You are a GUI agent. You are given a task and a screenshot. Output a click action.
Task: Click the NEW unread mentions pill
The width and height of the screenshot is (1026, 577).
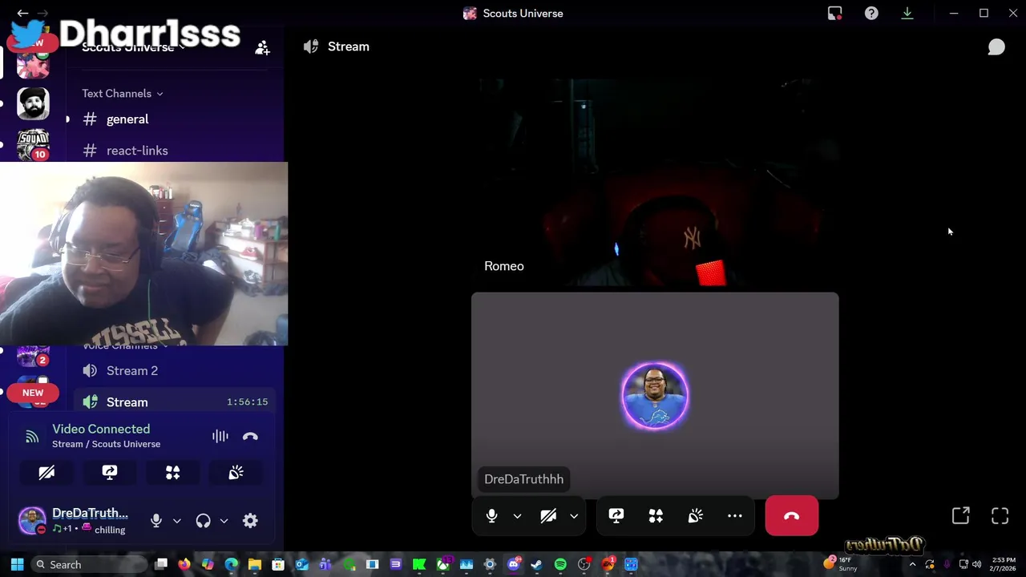coord(33,393)
